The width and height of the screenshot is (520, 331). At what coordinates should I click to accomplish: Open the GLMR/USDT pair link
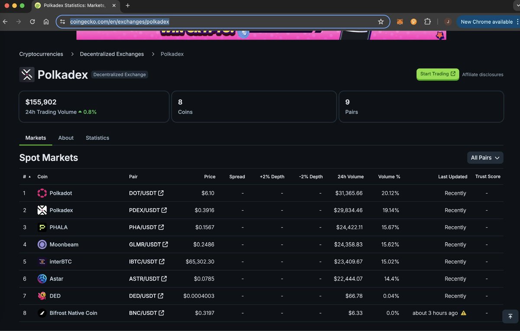[x=149, y=244]
